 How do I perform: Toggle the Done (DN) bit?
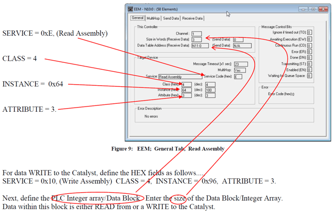coord(310,58)
